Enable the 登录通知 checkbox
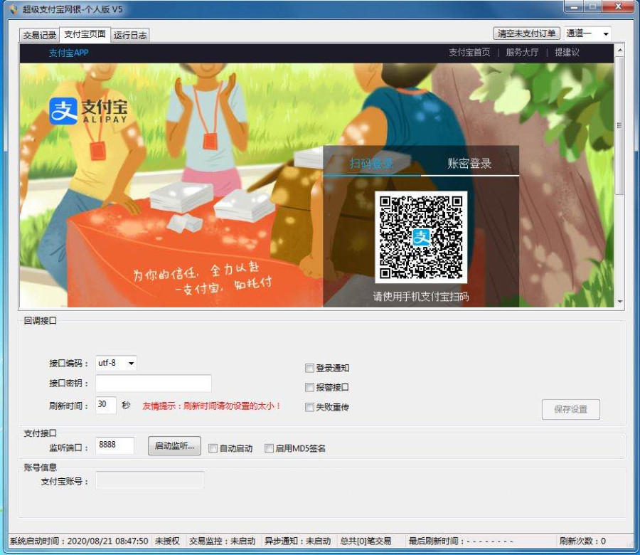The image size is (640, 555). coord(309,368)
